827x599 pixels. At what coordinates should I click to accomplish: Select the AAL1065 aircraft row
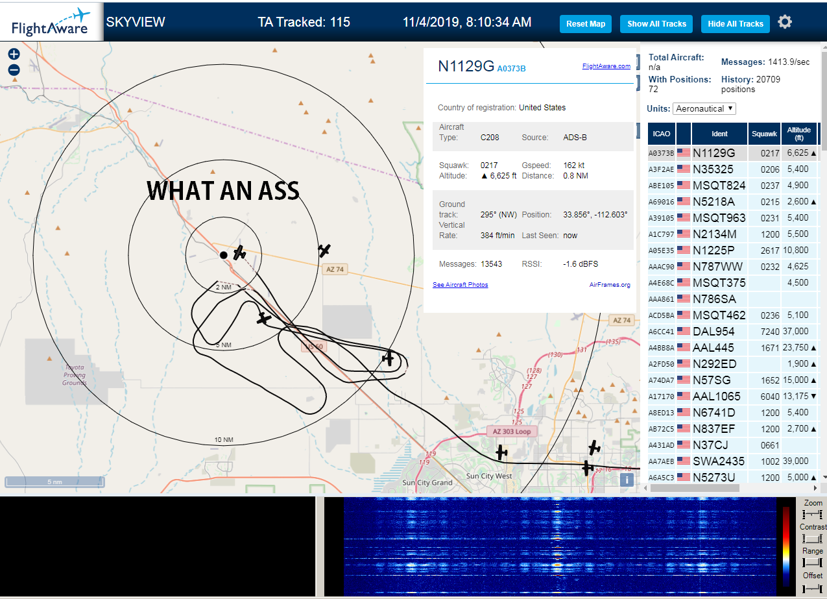point(733,397)
